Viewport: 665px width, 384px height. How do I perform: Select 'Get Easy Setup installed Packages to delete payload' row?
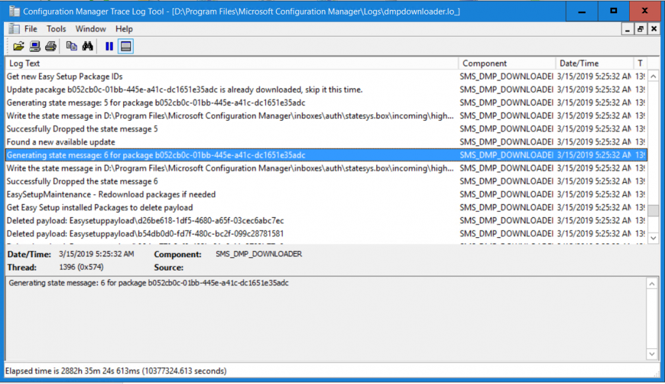(x=326, y=208)
